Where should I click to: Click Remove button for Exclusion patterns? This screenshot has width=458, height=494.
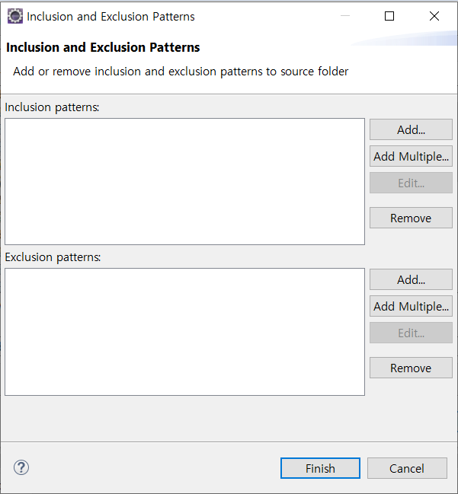tap(411, 368)
